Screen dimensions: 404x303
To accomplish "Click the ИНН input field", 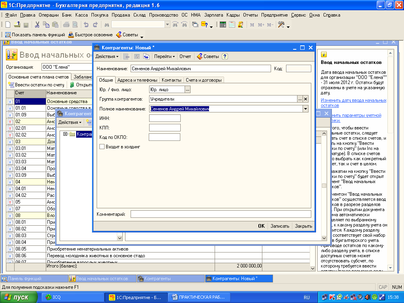I will [165, 118].
